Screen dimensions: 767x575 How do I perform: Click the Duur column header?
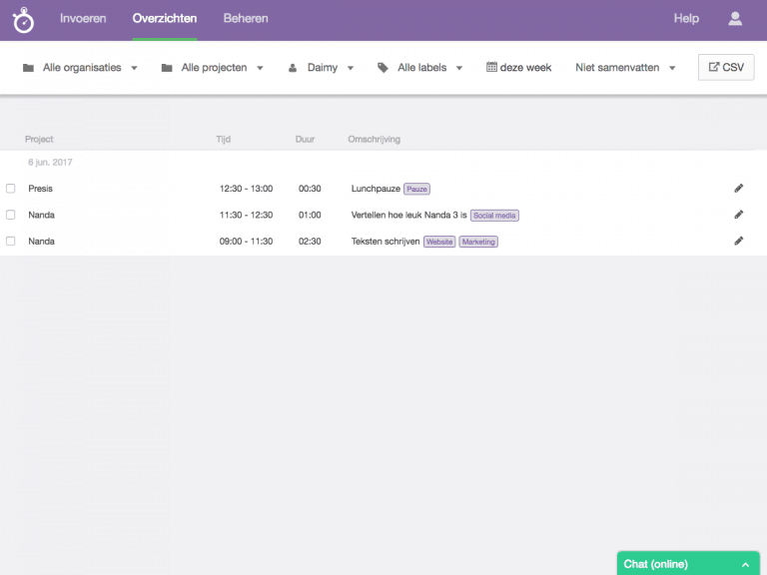click(305, 140)
